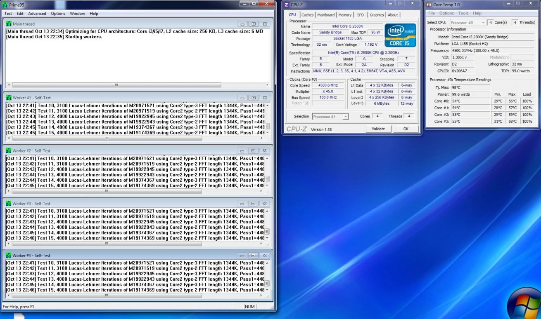
Task: Open the File menu in Core Temp
Action: (x=432, y=13)
